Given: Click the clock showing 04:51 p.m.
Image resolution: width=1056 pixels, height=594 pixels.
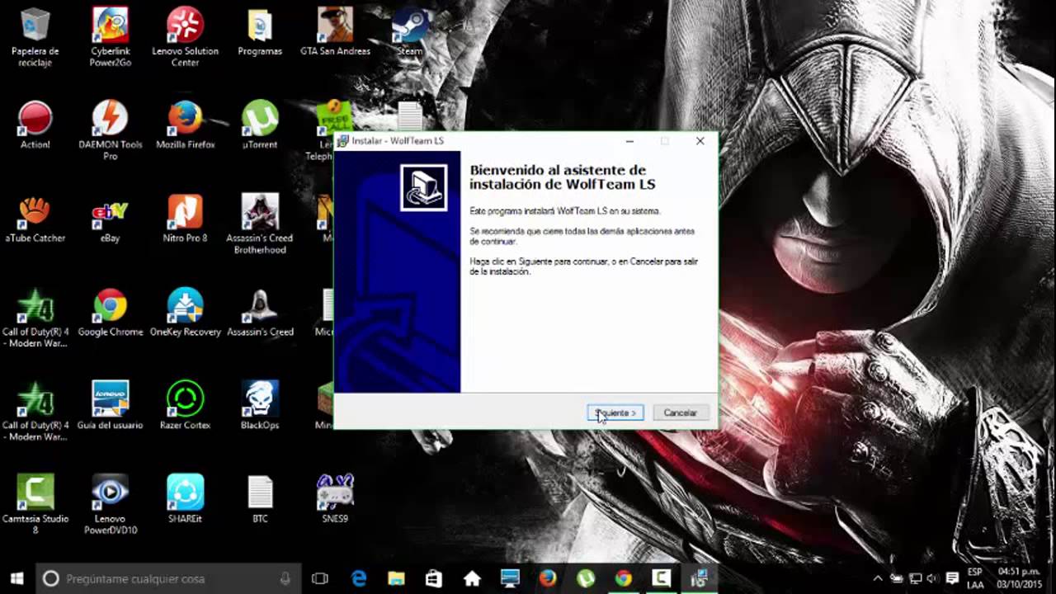Looking at the screenshot, I should point(1020,578).
